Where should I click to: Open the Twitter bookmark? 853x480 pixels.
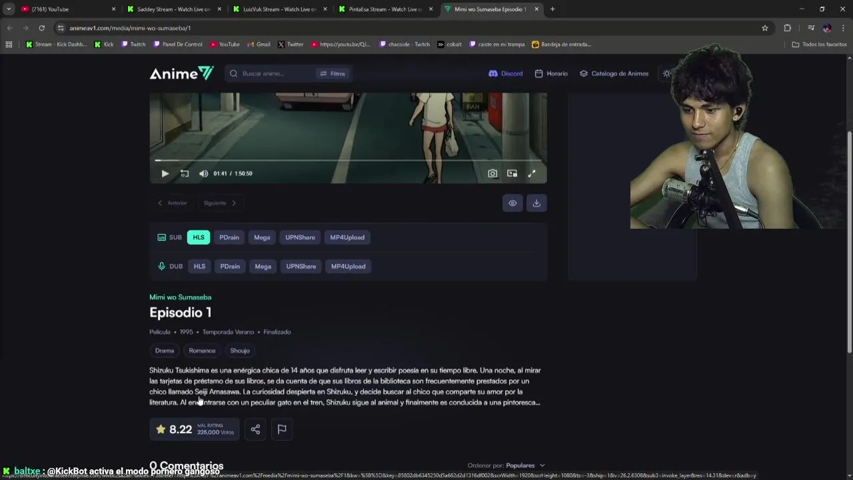(x=290, y=45)
